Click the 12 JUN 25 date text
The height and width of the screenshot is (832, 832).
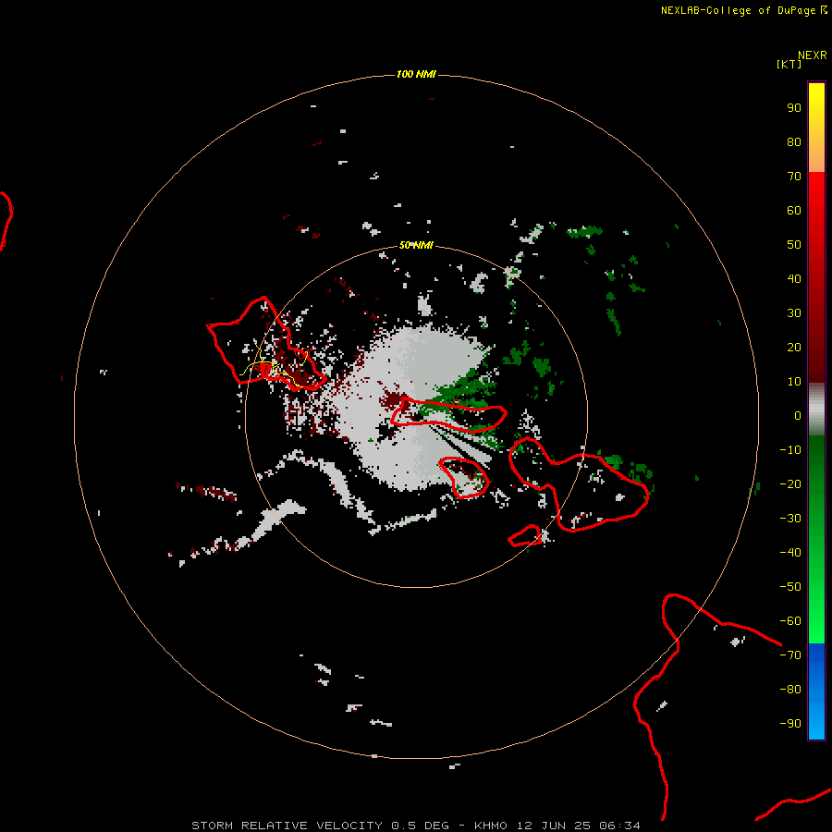click(x=554, y=826)
